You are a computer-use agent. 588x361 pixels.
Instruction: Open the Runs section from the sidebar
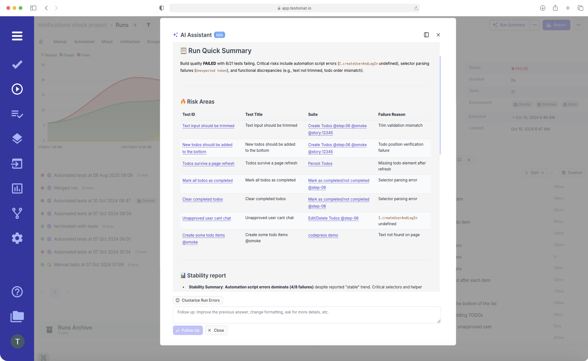click(x=17, y=89)
